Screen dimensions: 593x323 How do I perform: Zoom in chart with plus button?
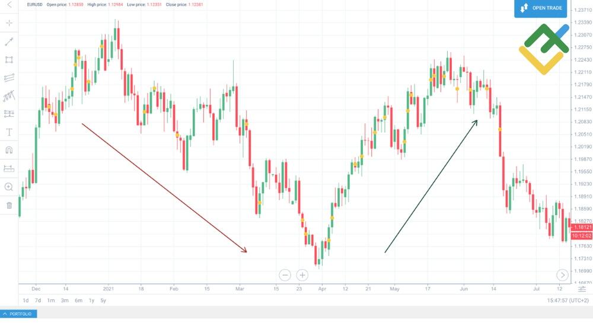[x=302, y=275]
